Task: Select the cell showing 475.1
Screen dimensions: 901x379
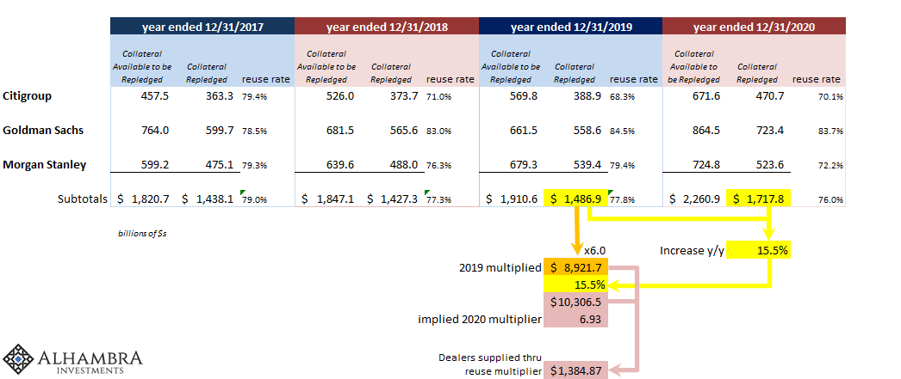Action: 220,165
